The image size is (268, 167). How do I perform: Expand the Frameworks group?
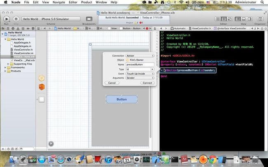point(5,67)
